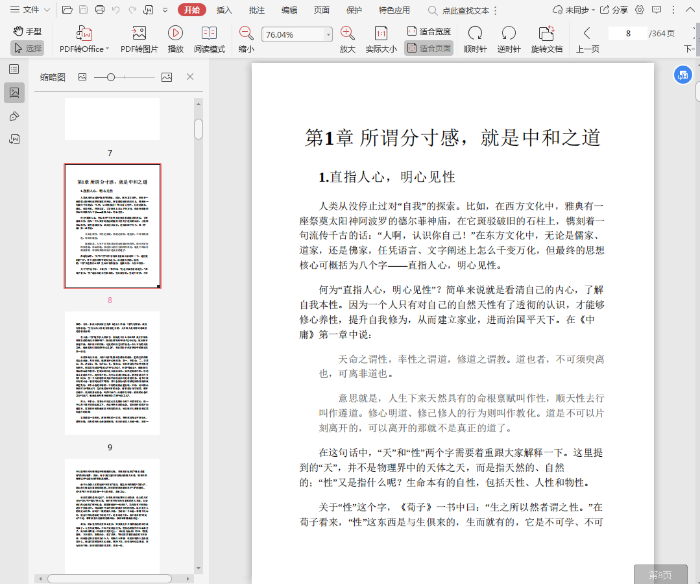Open the 特色应用 tab
The height and width of the screenshot is (584, 700).
pos(394,10)
